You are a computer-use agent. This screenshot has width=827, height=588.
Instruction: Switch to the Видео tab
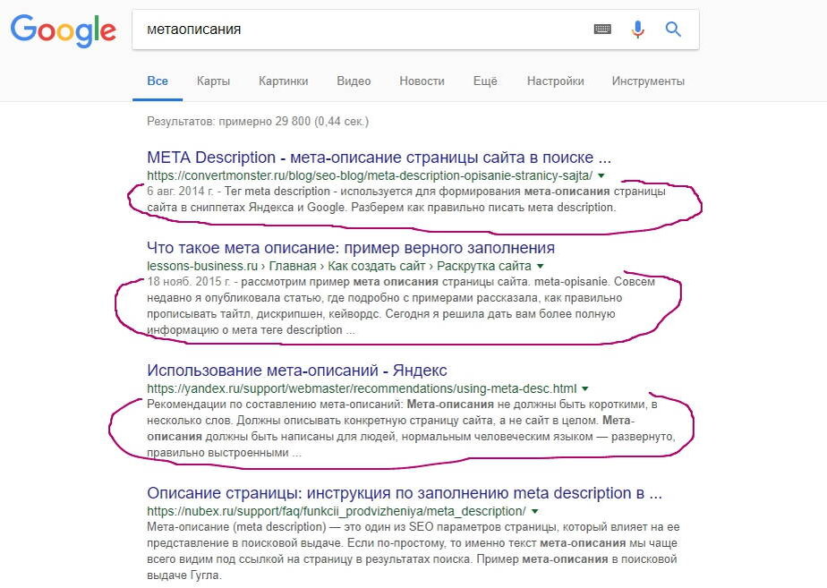[354, 81]
